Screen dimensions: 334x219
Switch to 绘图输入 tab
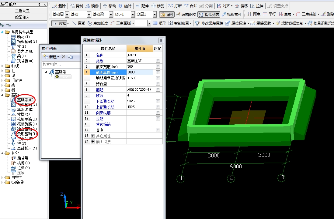[x=23, y=17]
